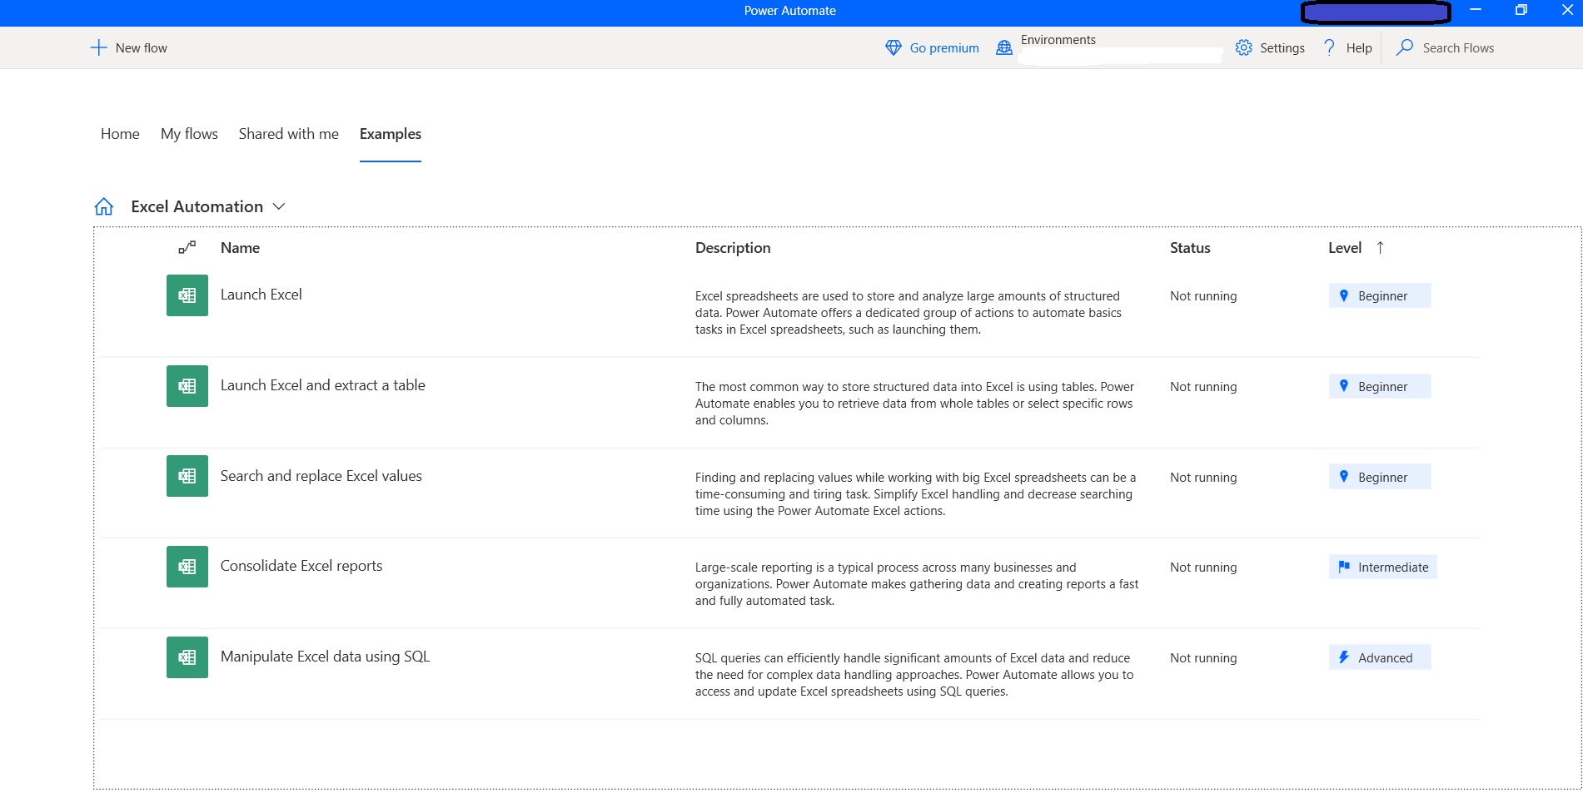The image size is (1583, 793).
Task: Switch to the Home tab
Action: [x=120, y=134]
